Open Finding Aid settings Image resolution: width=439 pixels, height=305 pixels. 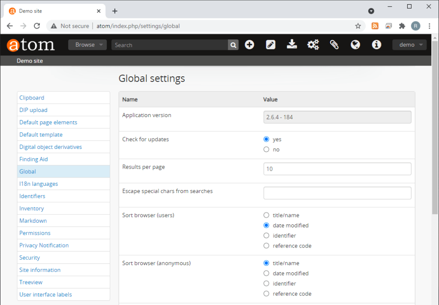[63, 159]
